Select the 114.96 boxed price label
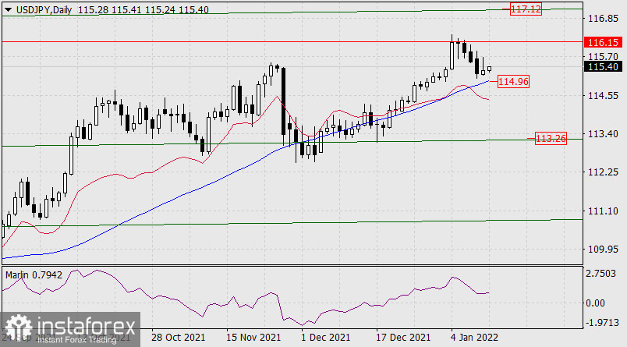Screen dimensions: 627x347 [x=514, y=81]
